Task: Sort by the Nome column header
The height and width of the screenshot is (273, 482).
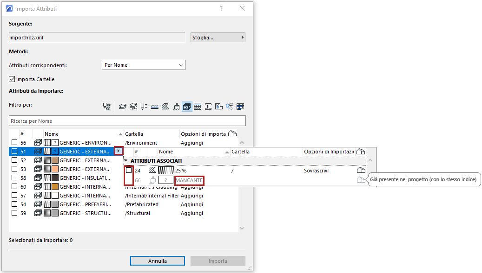Action: pos(51,134)
